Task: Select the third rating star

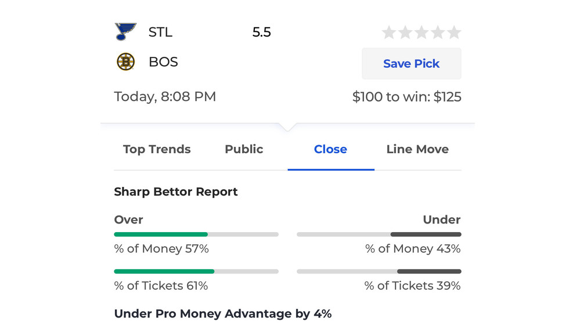Action: (x=422, y=32)
